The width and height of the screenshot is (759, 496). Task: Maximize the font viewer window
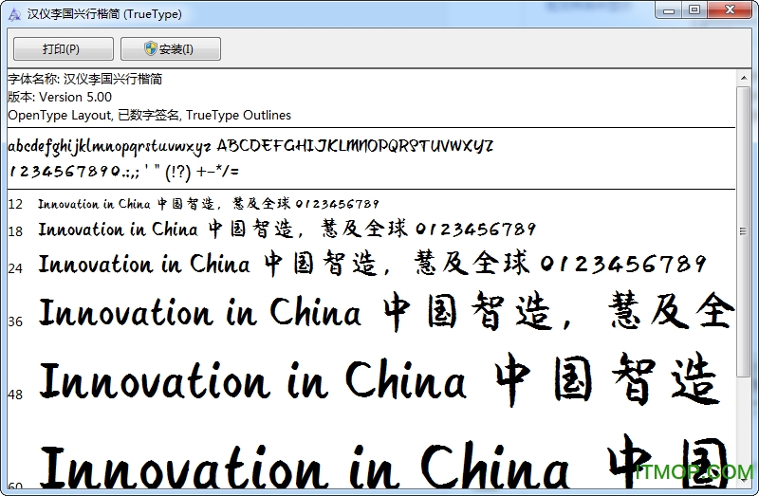[694, 10]
